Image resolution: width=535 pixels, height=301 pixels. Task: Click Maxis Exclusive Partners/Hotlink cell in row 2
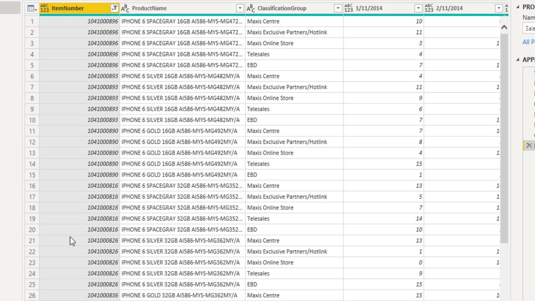click(x=294, y=32)
